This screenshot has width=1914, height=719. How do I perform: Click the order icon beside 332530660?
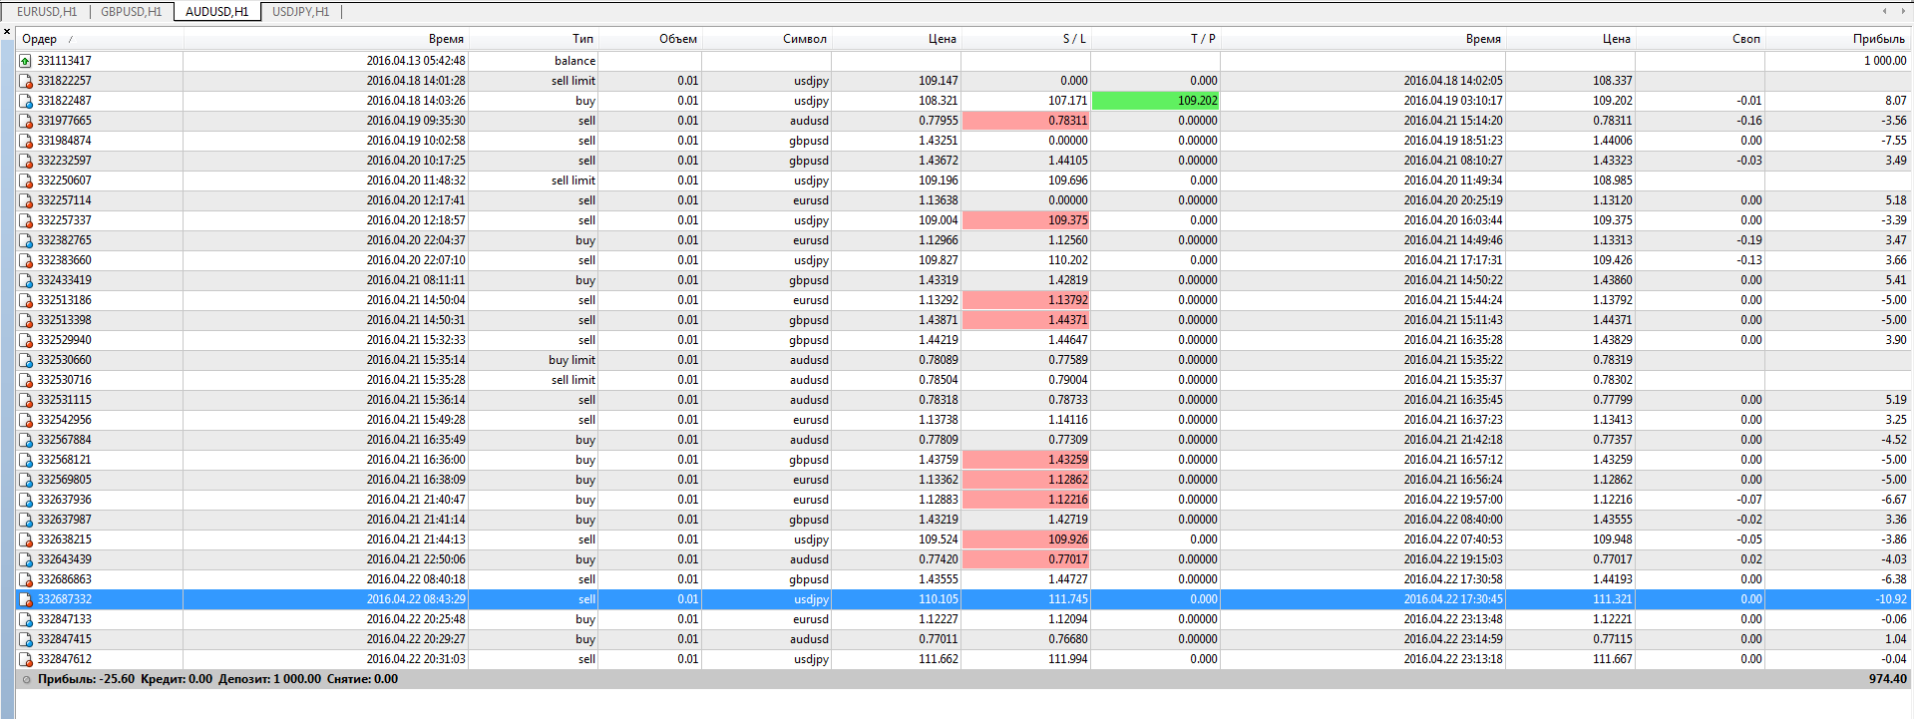point(26,360)
